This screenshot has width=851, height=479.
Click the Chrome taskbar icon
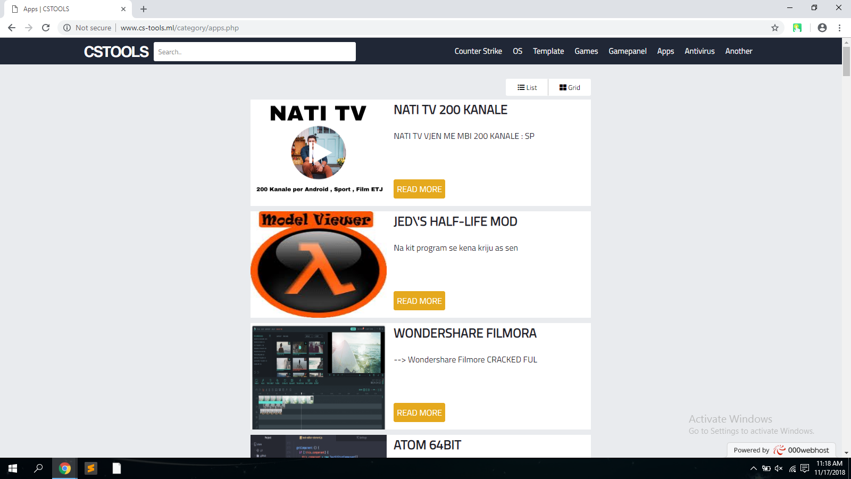pos(65,468)
